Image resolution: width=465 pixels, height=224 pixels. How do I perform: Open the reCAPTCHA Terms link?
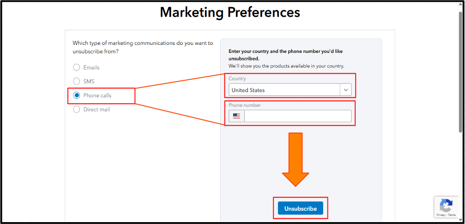pos(452,215)
